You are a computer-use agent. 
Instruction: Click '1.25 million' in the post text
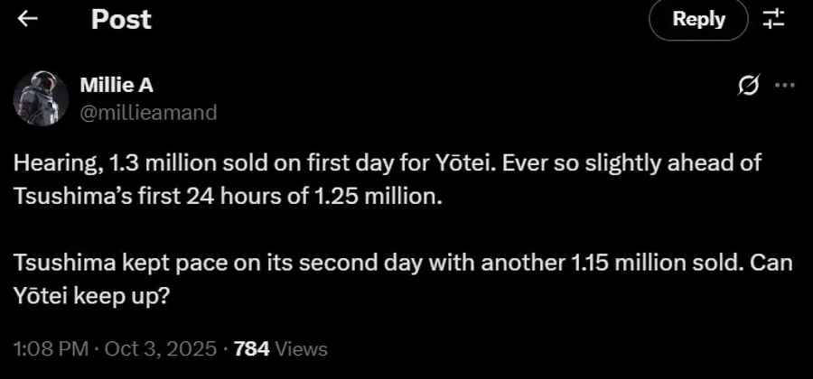point(393,197)
